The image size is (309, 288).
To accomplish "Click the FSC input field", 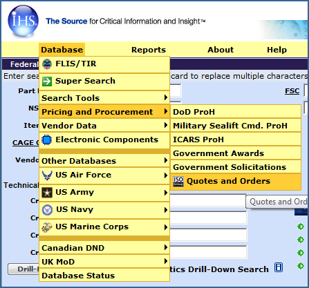I will pyautogui.click(x=306, y=90).
